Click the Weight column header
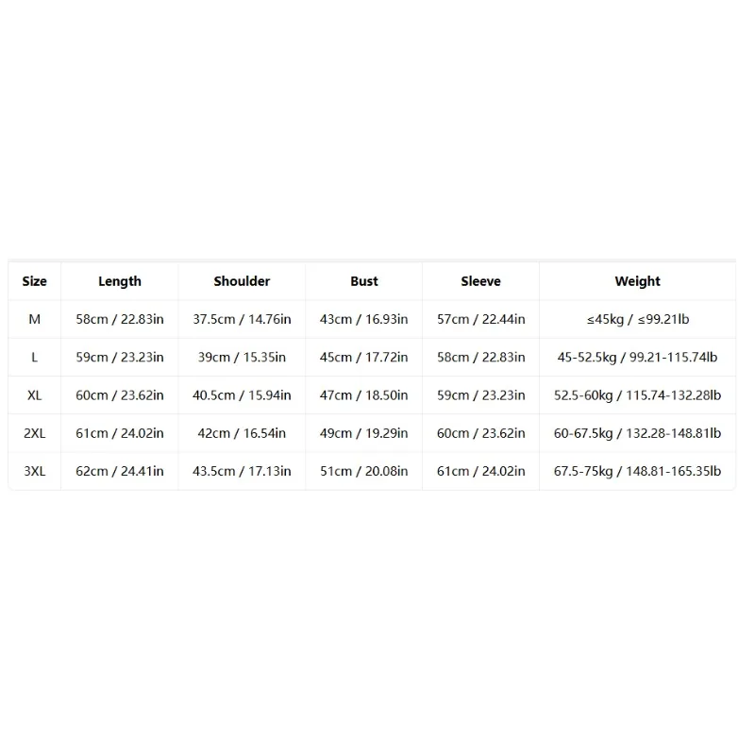Image resolution: width=755 pixels, height=755 pixels. 638,281
